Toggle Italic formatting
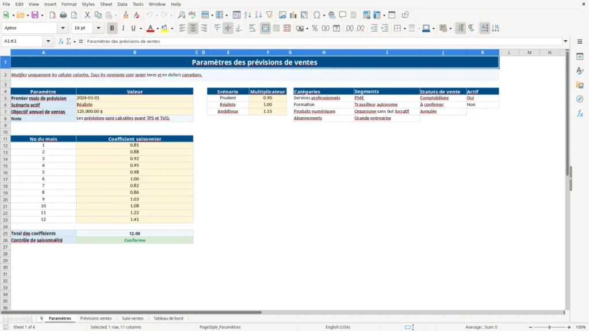The height and width of the screenshot is (331, 589). tap(123, 28)
